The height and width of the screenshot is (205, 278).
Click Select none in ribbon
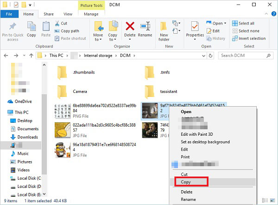pos(246,31)
